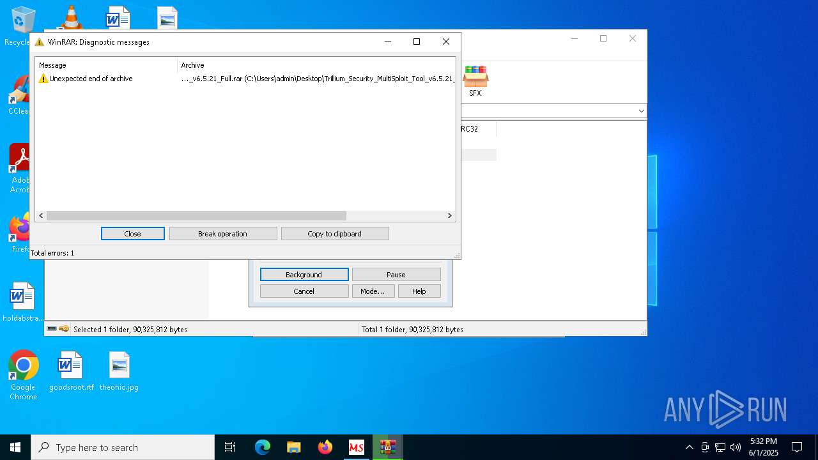Click Break operation button
The image size is (818, 460).
point(222,234)
